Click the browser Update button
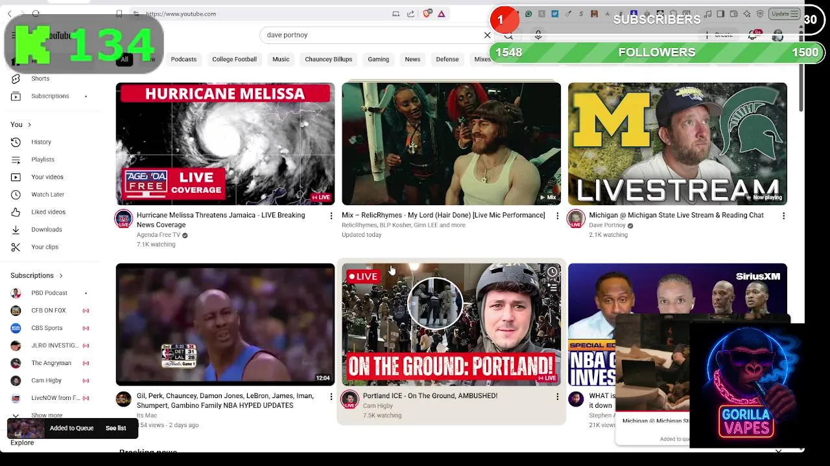 click(x=783, y=14)
